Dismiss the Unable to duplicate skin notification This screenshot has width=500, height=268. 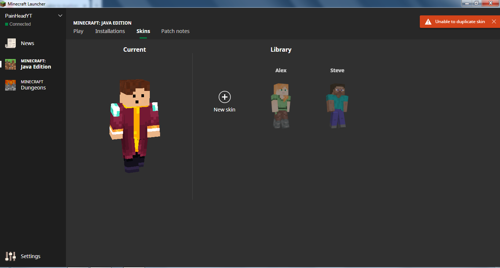[x=494, y=22]
